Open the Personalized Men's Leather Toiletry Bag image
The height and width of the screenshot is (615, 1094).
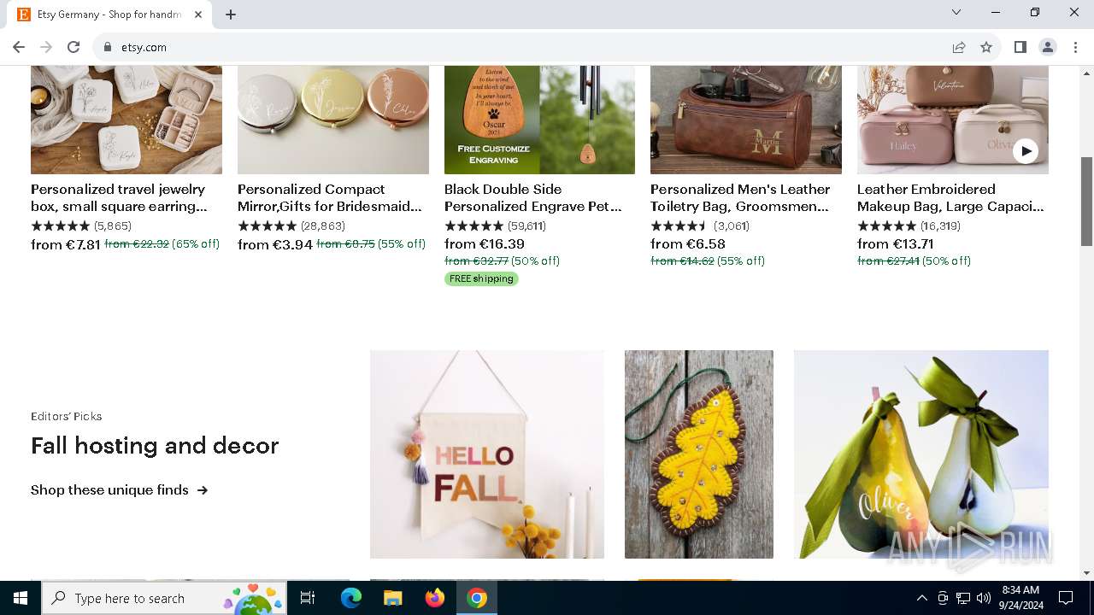click(746, 120)
